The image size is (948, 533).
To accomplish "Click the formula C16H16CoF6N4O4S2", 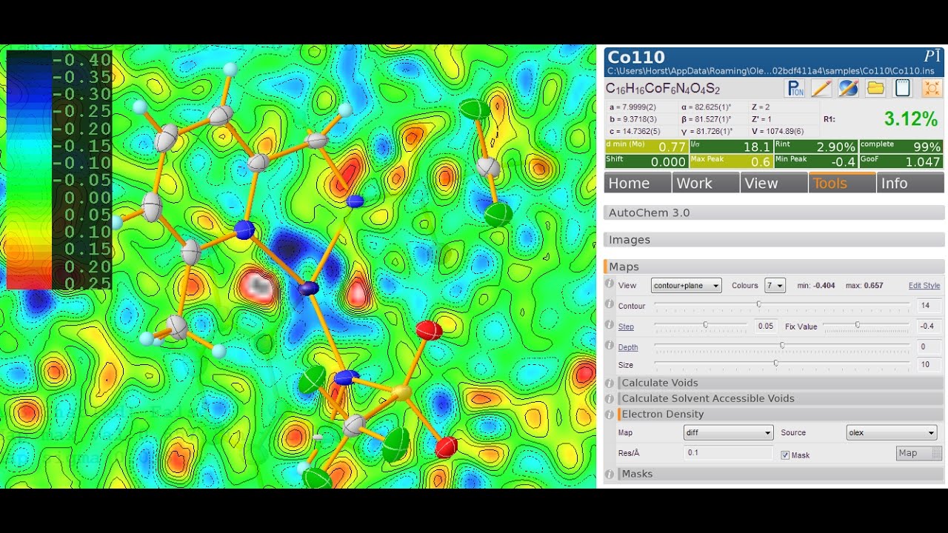I will pos(663,89).
